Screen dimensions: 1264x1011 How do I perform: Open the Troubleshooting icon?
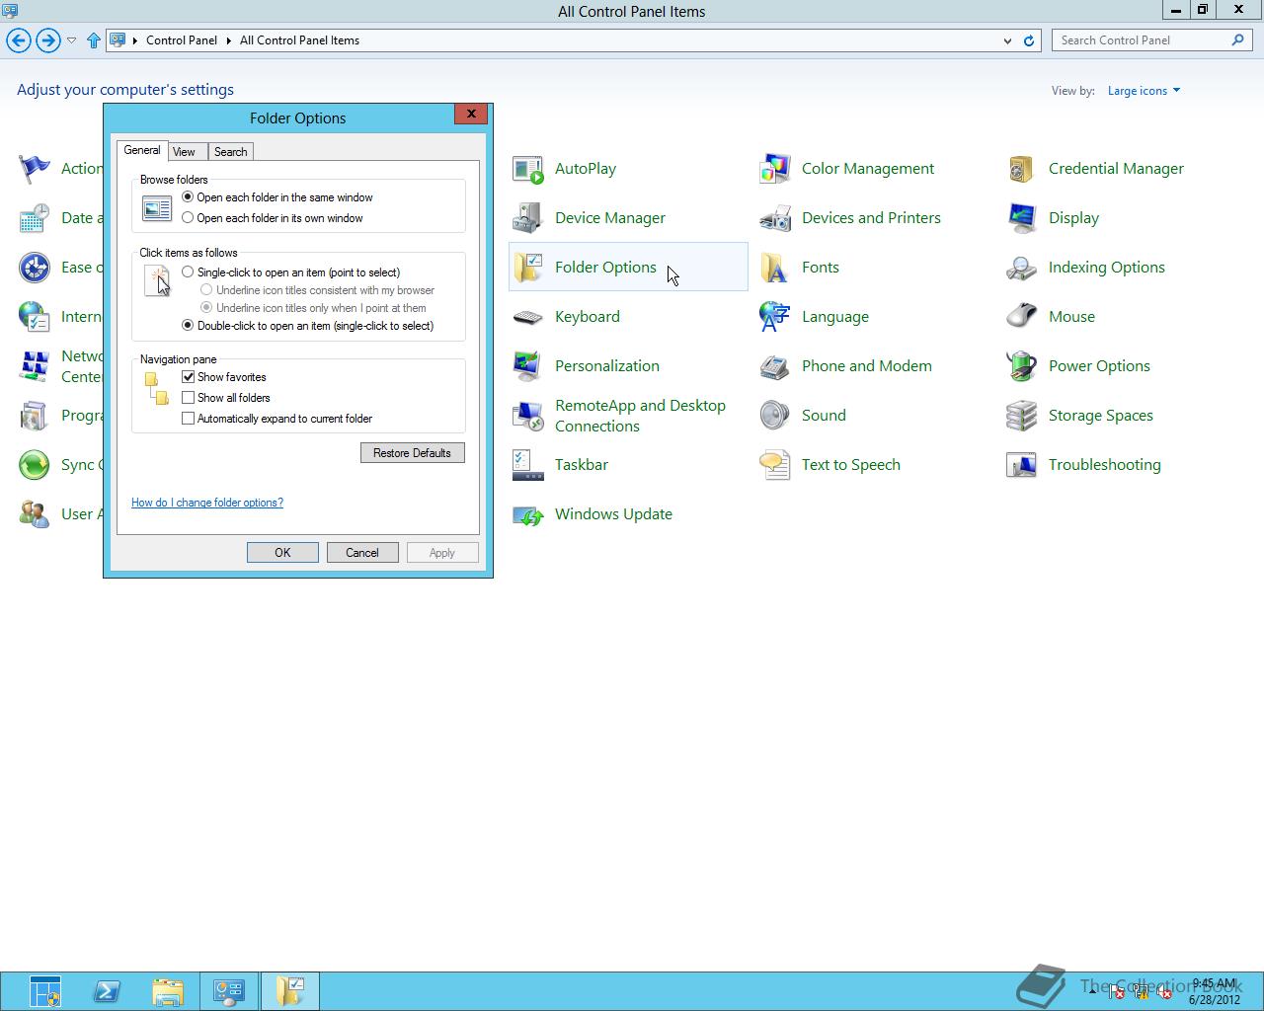pyautogui.click(x=1022, y=465)
